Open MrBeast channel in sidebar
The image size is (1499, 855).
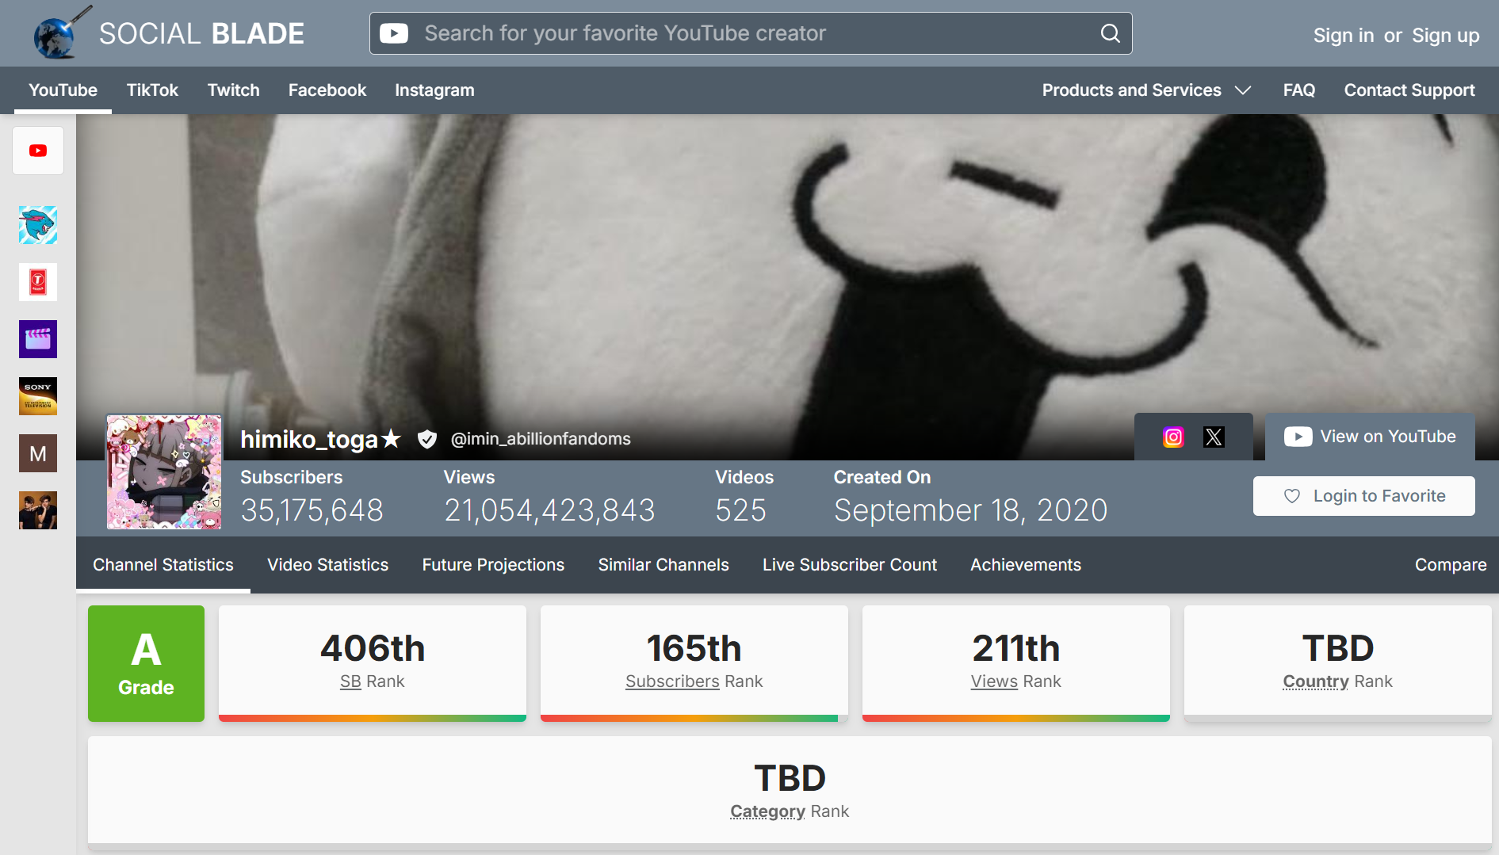[38, 225]
